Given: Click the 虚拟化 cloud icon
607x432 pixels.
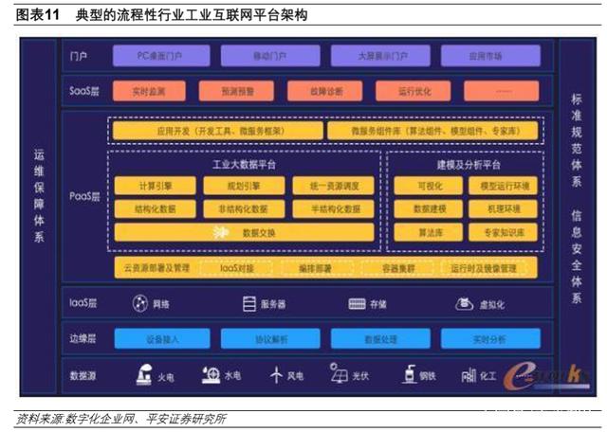Looking at the screenshot, I should 464,303.
